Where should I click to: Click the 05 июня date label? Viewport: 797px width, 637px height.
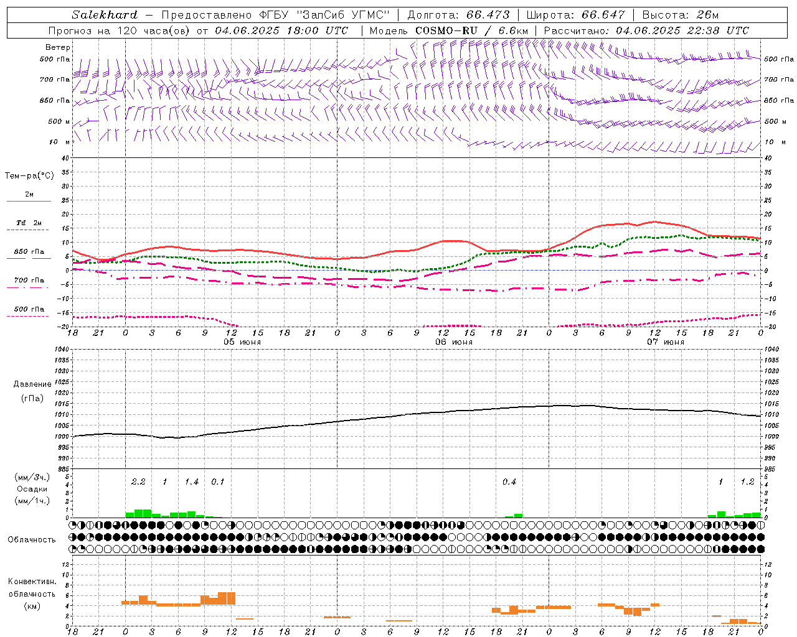242,342
